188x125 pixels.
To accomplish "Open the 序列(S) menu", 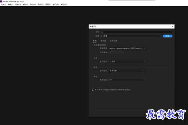I will point(25,4).
